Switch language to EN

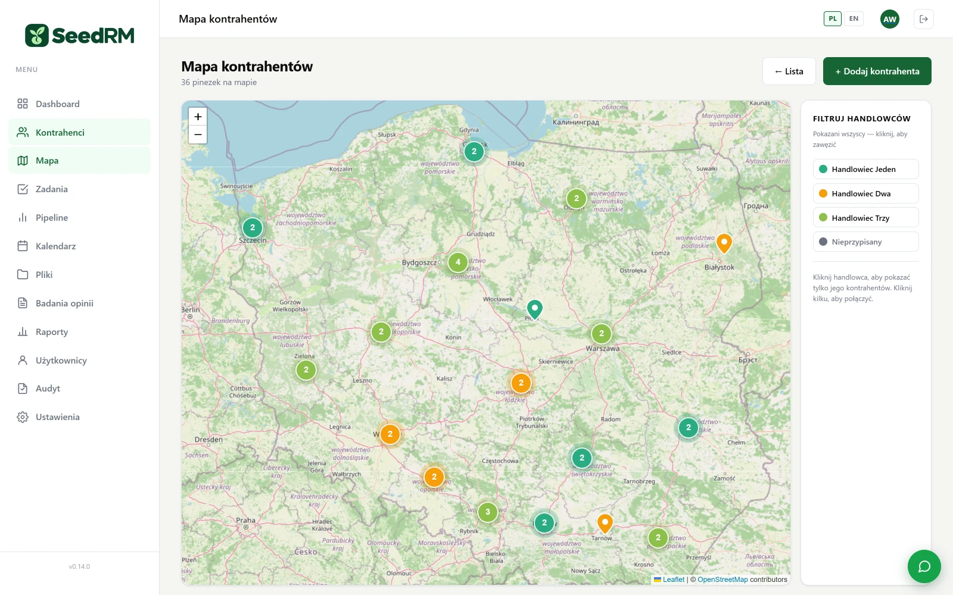854,18
